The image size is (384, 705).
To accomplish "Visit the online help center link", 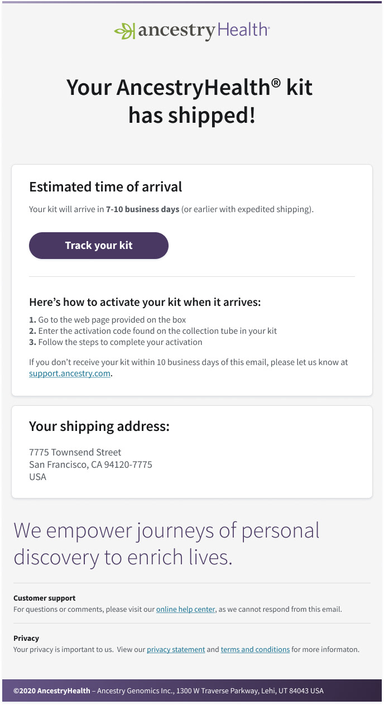I will click(185, 610).
